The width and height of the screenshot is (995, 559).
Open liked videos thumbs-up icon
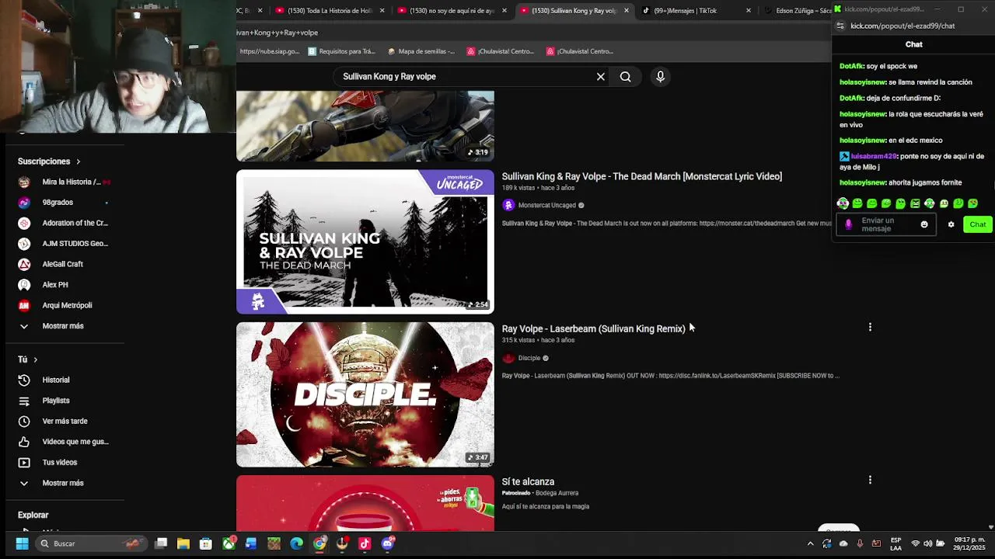click(24, 442)
